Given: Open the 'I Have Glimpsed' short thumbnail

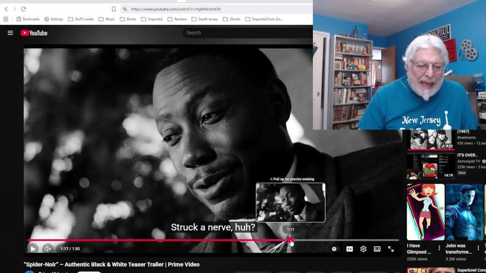Looking at the screenshot, I should (426, 212).
